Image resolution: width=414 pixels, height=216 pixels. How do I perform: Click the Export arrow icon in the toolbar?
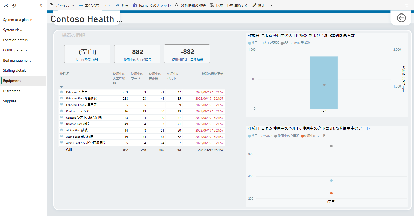[x=80, y=5]
